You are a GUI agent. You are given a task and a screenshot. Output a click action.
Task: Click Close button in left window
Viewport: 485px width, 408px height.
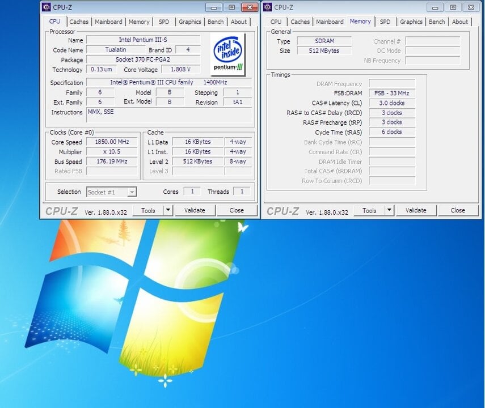(237, 210)
